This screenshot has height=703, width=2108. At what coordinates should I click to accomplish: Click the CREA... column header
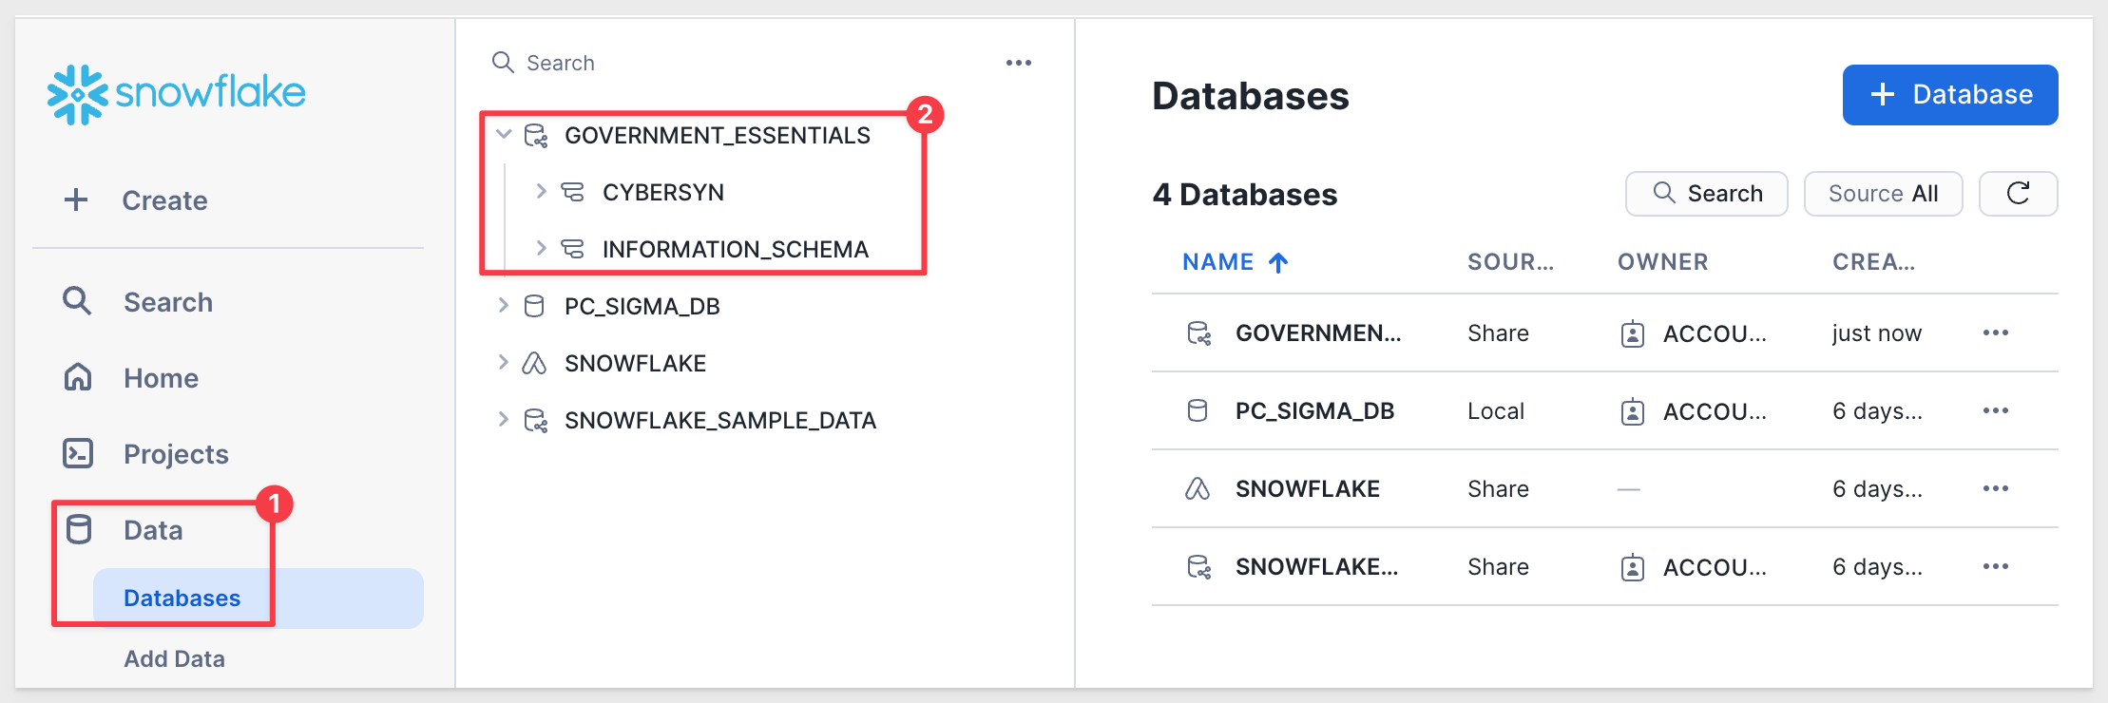coord(1874,262)
